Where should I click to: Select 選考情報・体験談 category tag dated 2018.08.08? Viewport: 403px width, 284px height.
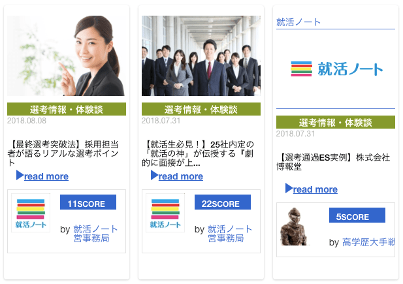67,109
